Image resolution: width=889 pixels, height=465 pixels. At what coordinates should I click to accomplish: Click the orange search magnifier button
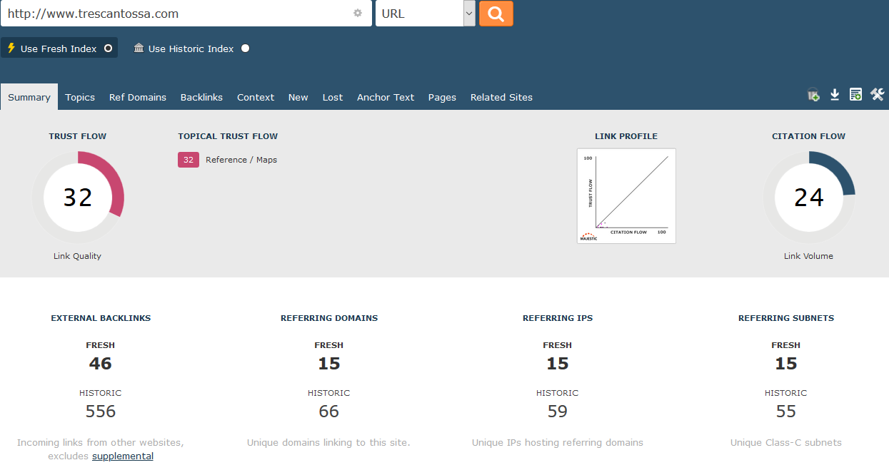pyautogui.click(x=496, y=14)
